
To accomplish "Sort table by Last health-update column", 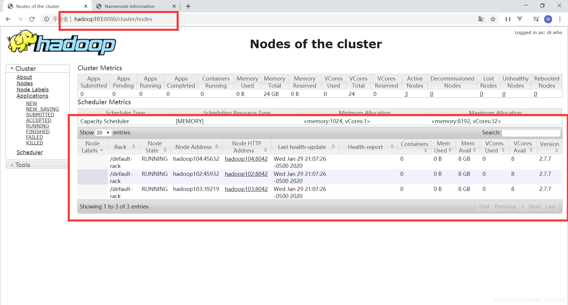I will (305, 147).
